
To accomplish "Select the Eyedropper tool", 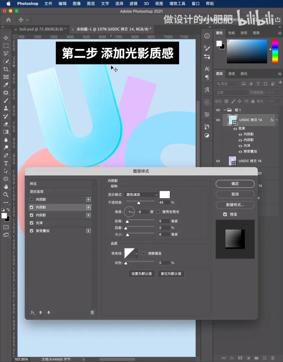I will [x=6, y=85].
